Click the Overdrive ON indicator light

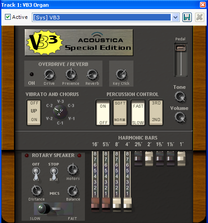pos(31,74)
